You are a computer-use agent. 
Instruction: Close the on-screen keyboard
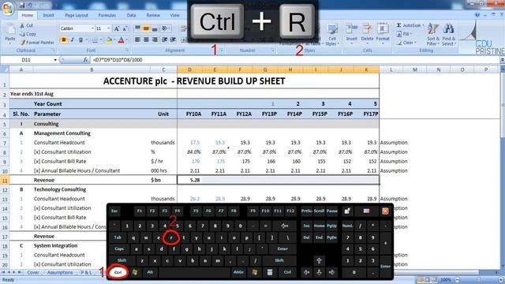point(385,211)
